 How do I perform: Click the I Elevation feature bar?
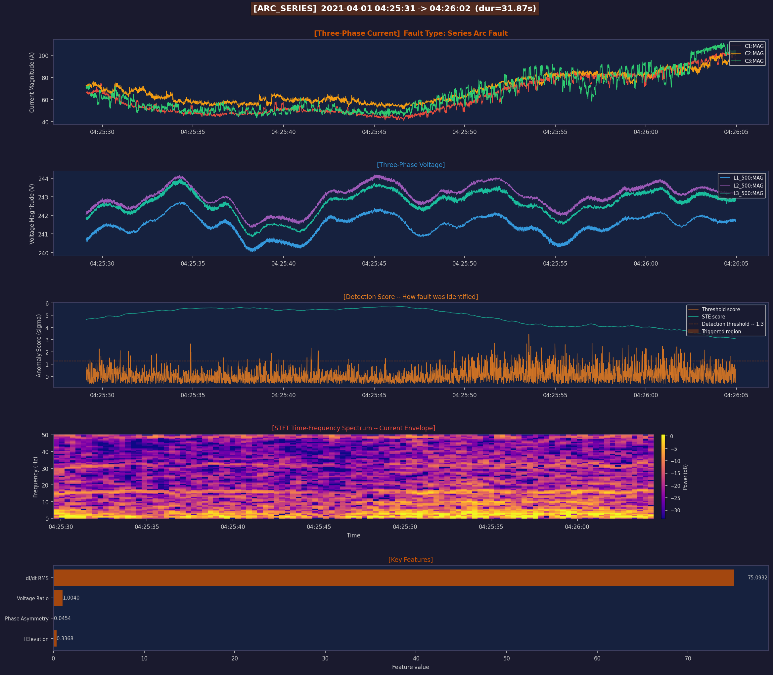55,639
